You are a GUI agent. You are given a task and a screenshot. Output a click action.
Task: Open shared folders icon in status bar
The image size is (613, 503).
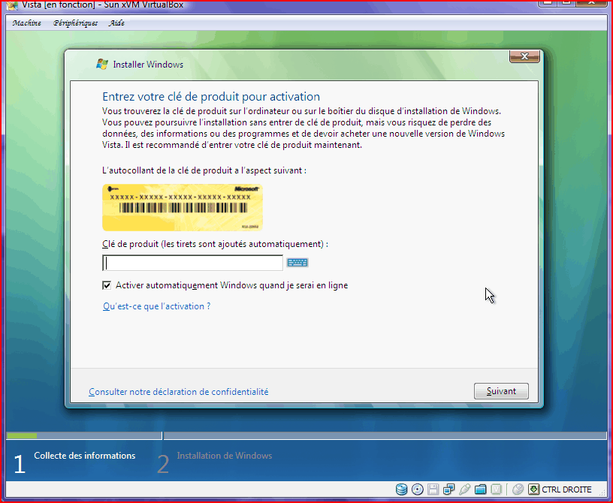tap(481, 489)
